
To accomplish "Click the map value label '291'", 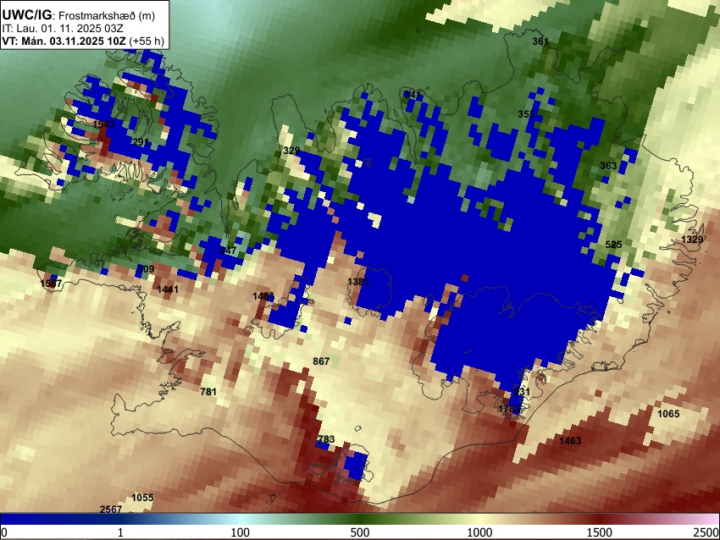I will pyautogui.click(x=140, y=141).
